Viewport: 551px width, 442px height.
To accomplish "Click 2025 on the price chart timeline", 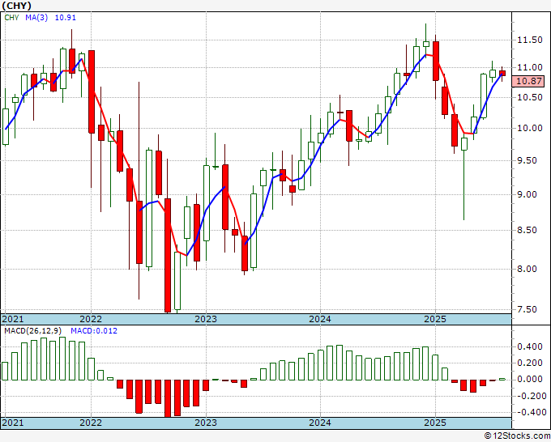I will click(435, 319).
